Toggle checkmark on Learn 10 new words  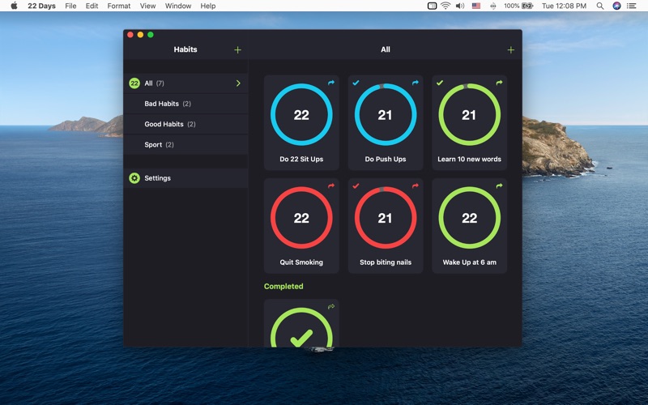pos(440,83)
